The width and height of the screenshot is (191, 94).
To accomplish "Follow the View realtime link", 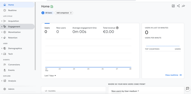I will [173, 75].
